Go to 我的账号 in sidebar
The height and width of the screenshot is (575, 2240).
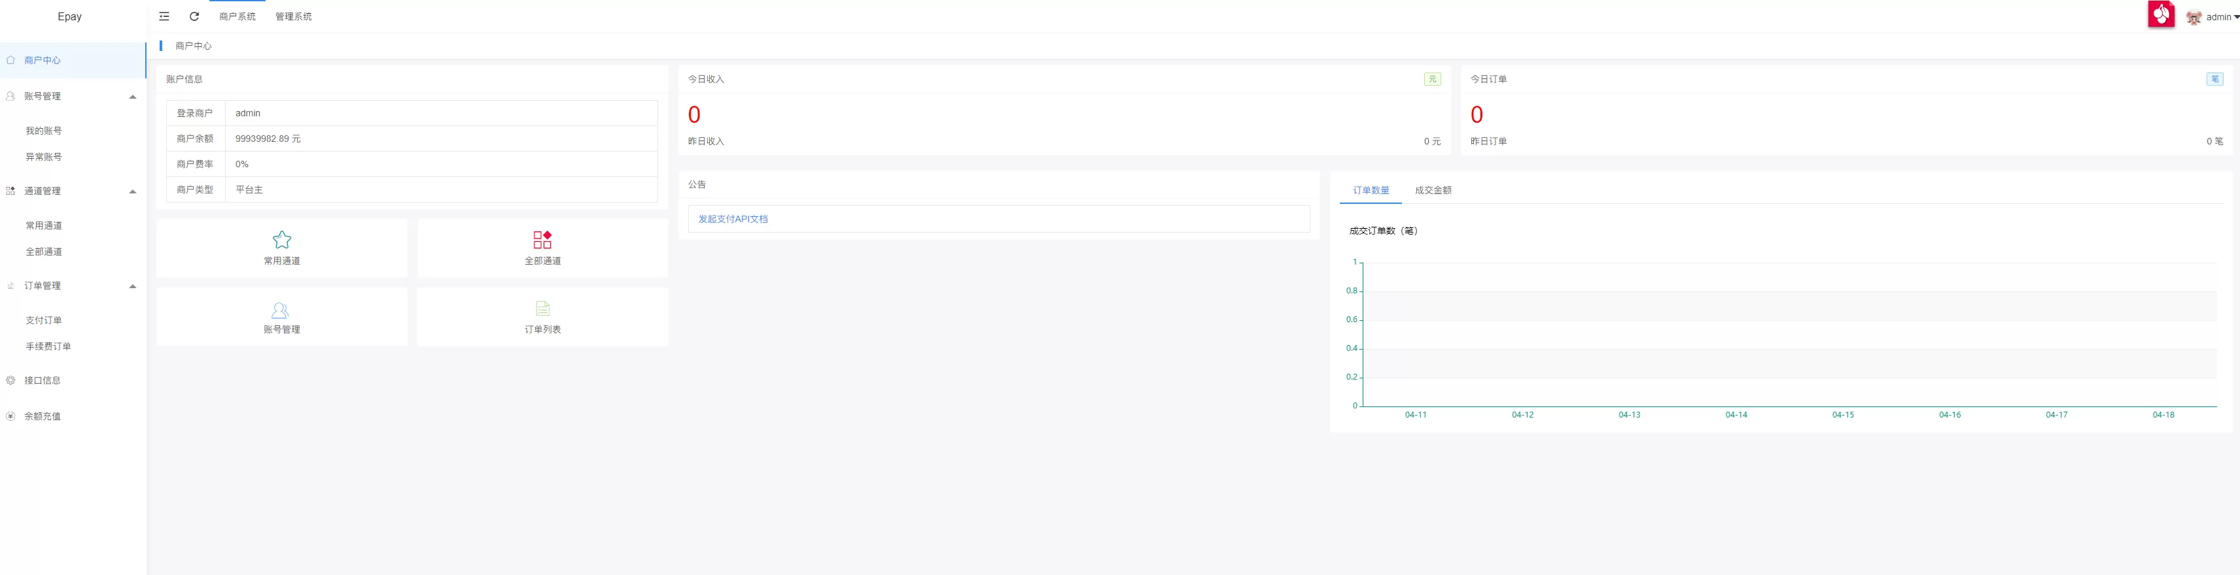pos(43,131)
